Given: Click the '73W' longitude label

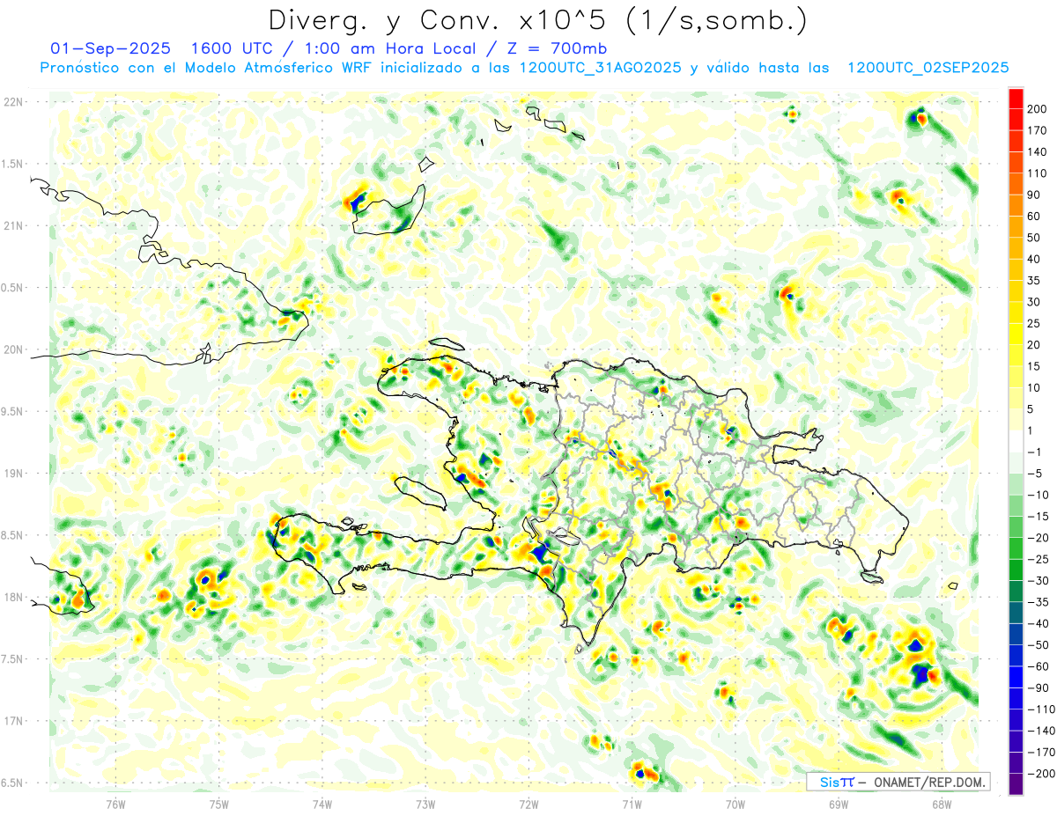Looking at the screenshot, I should click(425, 805).
